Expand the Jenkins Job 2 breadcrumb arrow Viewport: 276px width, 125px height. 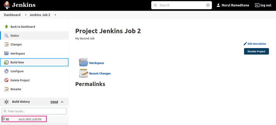pyautogui.click(x=55, y=15)
